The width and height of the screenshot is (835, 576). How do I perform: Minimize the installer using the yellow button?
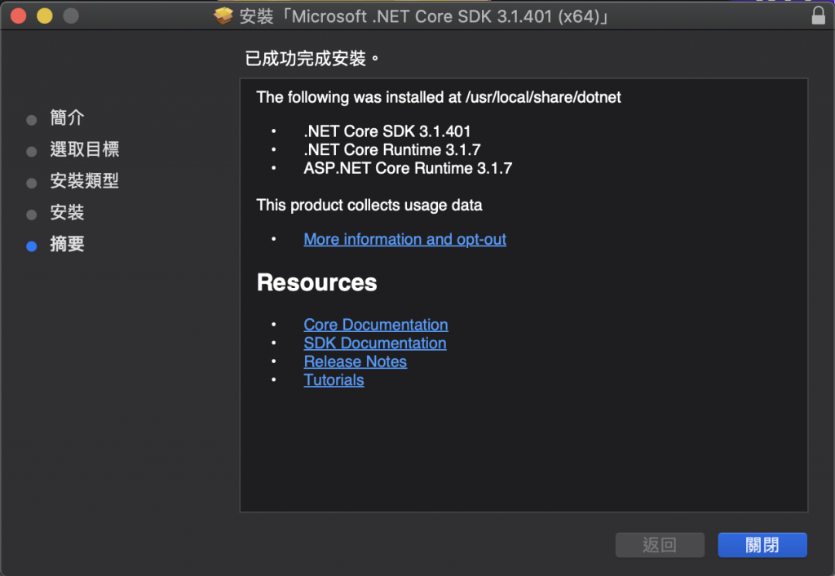point(45,16)
